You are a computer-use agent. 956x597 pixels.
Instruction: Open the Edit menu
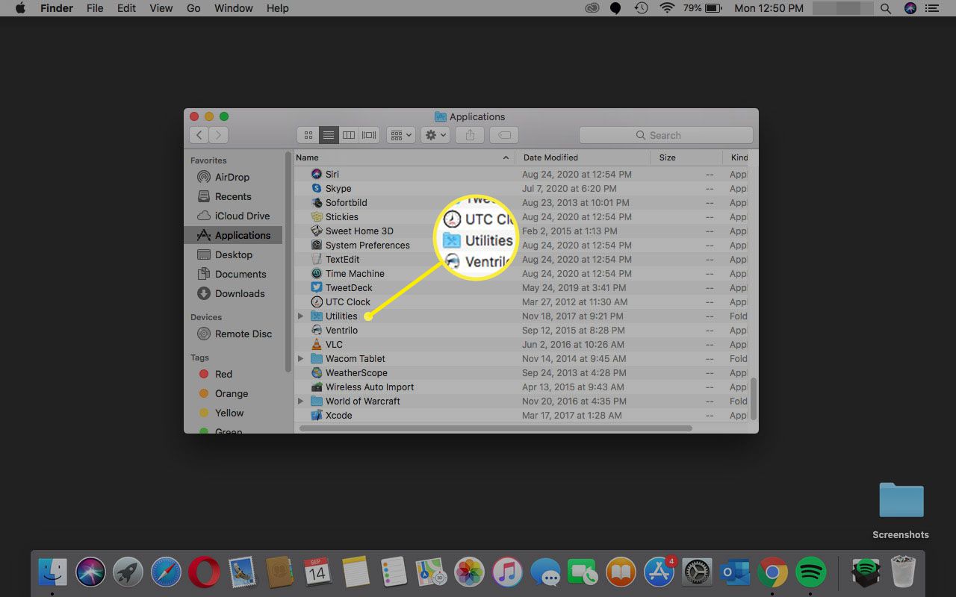(x=126, y=8)
